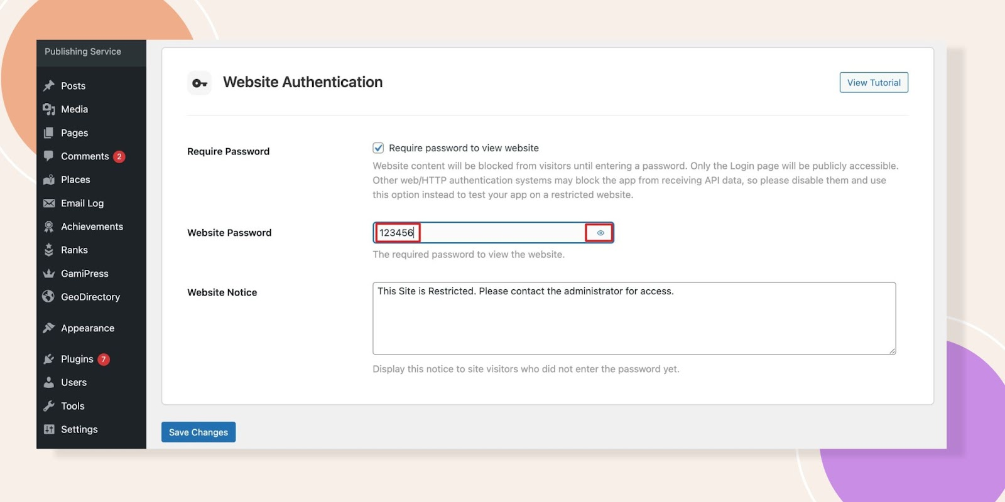Click the Media icon in sidebar

[x=49, y=109]
